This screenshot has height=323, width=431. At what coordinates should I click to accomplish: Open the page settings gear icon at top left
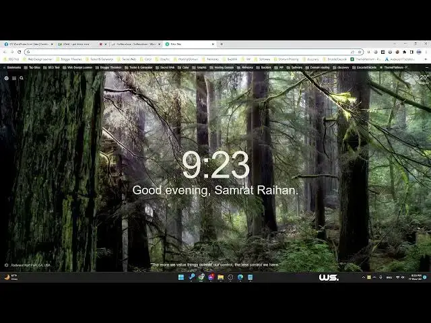click(x=6, y=78)
